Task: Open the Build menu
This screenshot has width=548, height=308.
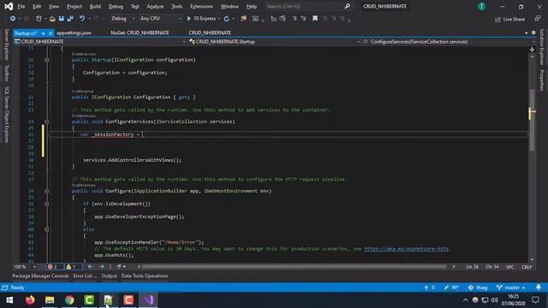Action: pos(95,6)
